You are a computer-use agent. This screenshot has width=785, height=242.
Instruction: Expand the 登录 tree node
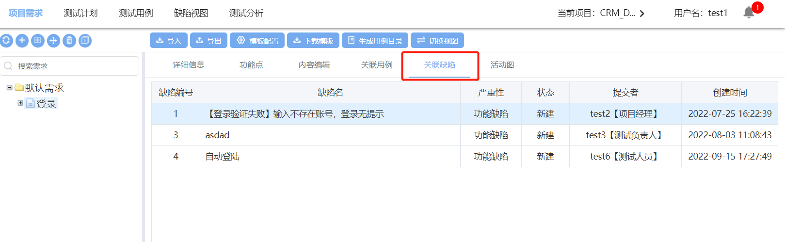pyautogui.click(x=20, y=103)
